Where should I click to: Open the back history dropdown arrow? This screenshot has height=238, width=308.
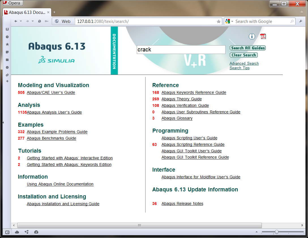click(x=21, y=21)
